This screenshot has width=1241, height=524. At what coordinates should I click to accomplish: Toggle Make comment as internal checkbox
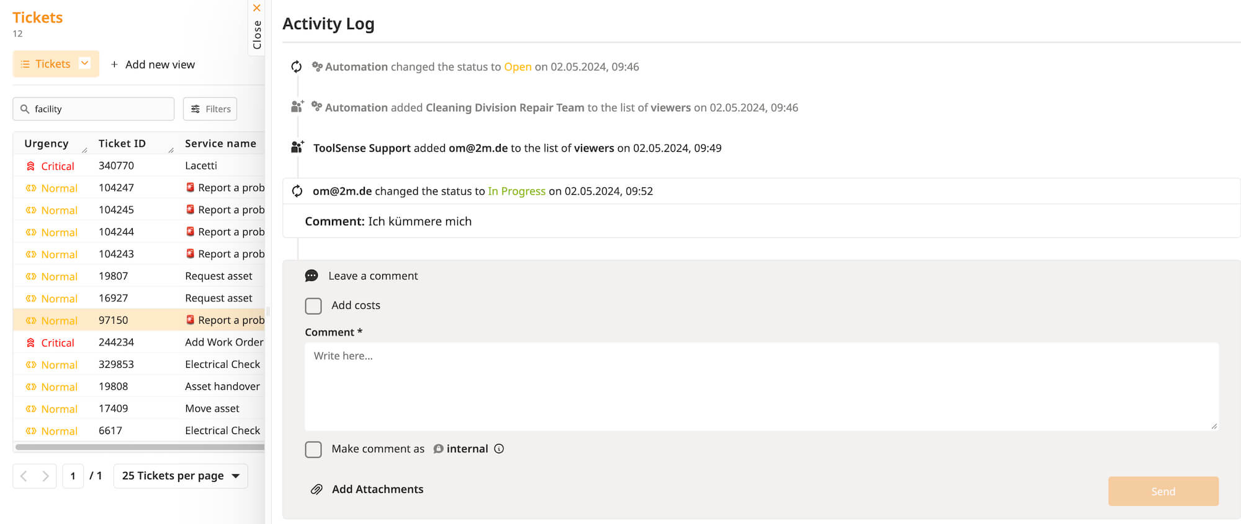coord(313,450)
